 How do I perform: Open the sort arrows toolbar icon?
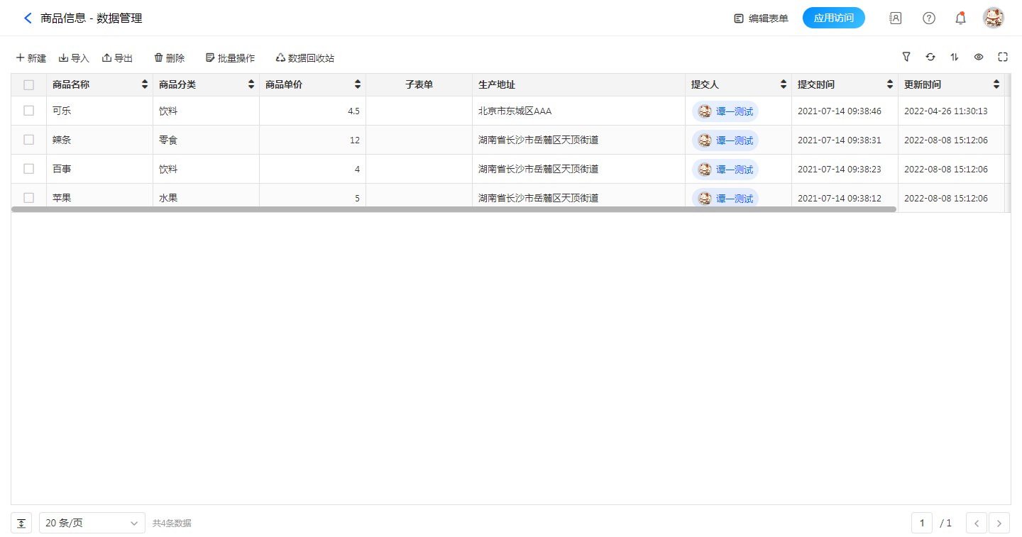pyautogui.click(x=955, y=57)
